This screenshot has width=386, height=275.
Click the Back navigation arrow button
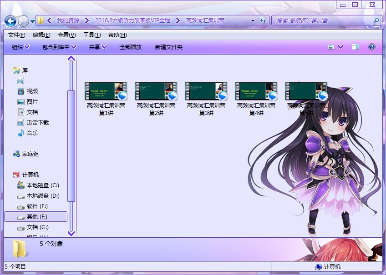[10, 20]
